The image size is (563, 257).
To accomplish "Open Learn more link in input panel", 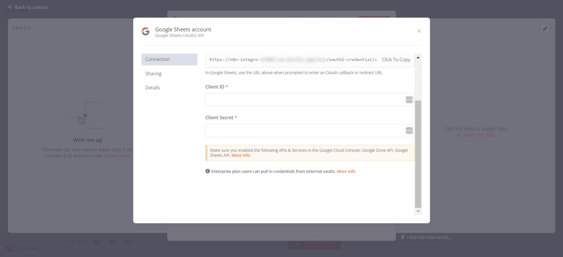I will [117, 156].
